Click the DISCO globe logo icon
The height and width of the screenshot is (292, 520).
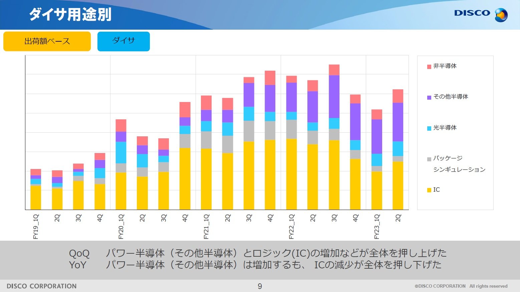coord(501,15)
